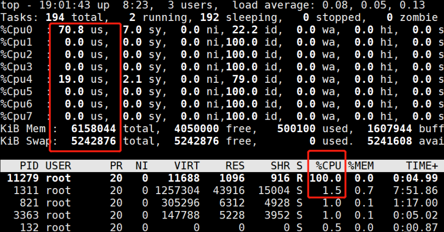Select the USER column header
The image size is (444, 232).
coord(59,166)
